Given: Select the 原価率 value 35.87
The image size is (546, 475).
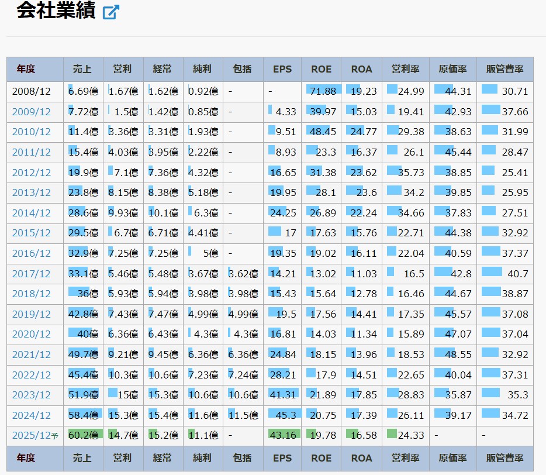Looking at the screenshot, I should [x=458, y=395].
